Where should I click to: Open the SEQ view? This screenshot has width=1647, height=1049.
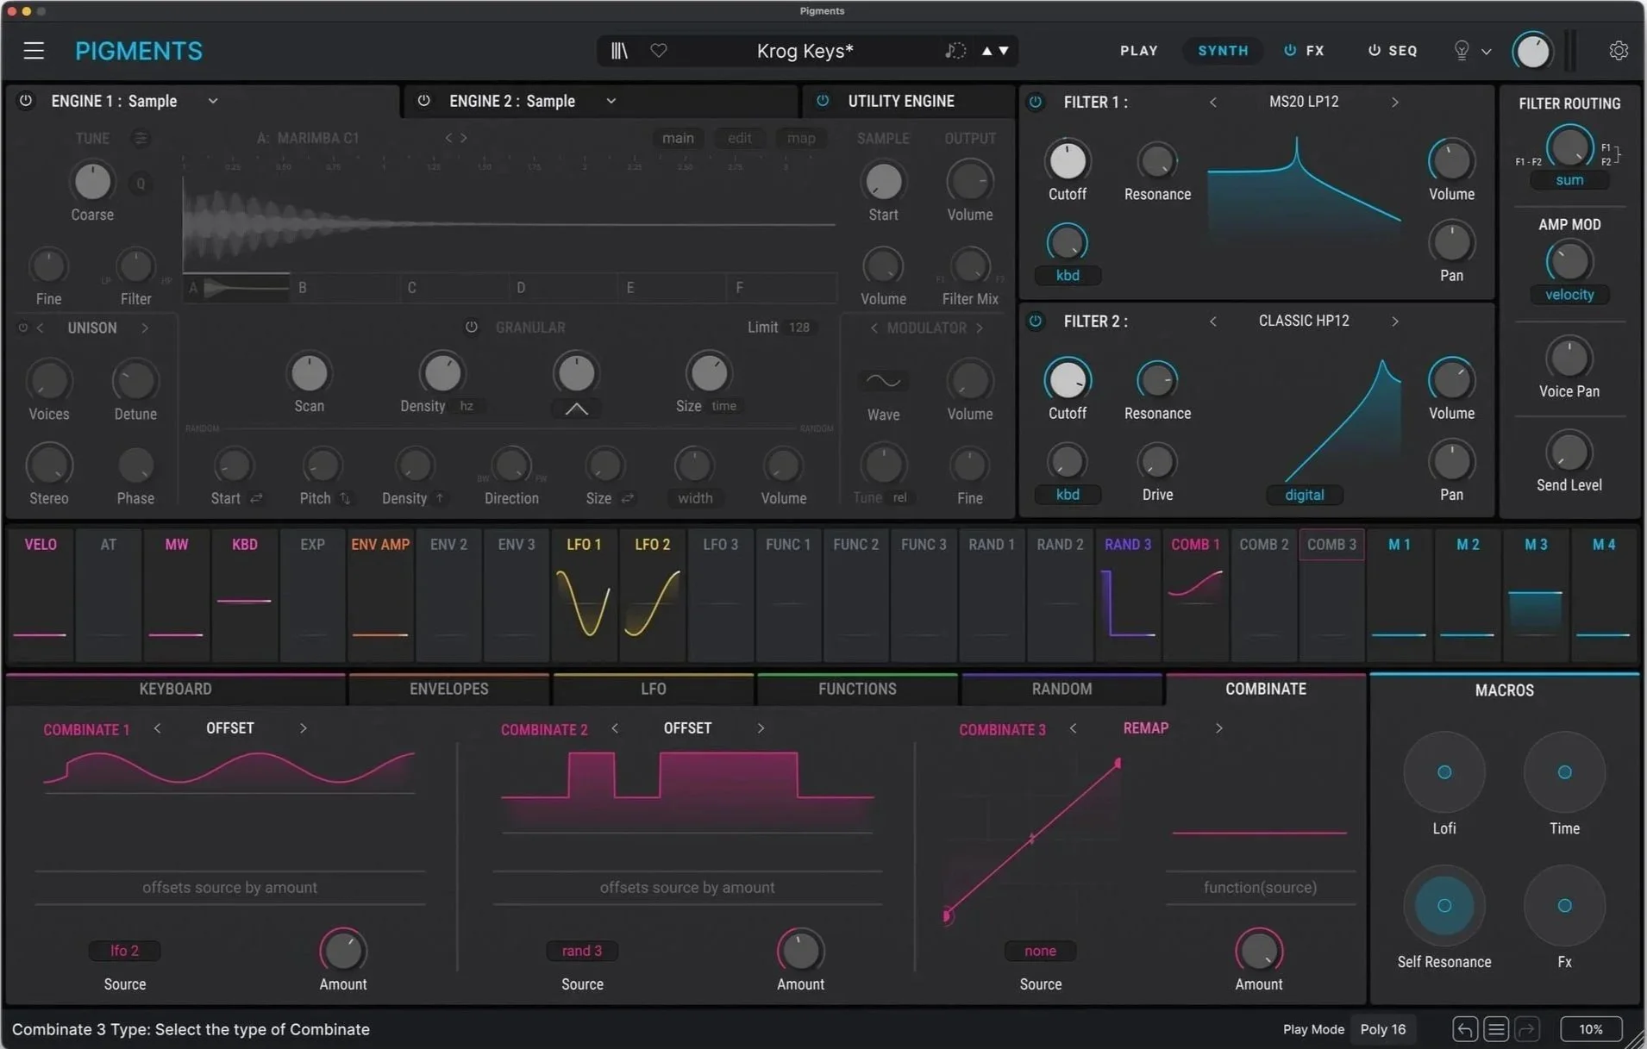[x=1400, y=50]
